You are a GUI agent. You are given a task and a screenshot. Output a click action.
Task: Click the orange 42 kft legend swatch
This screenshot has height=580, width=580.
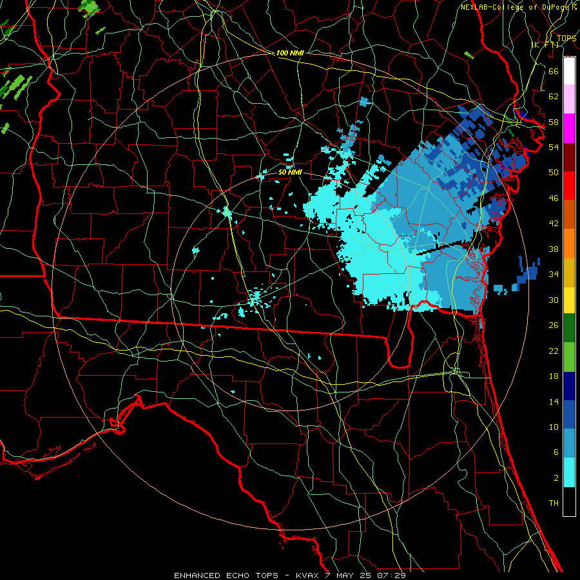pos(569,244)
